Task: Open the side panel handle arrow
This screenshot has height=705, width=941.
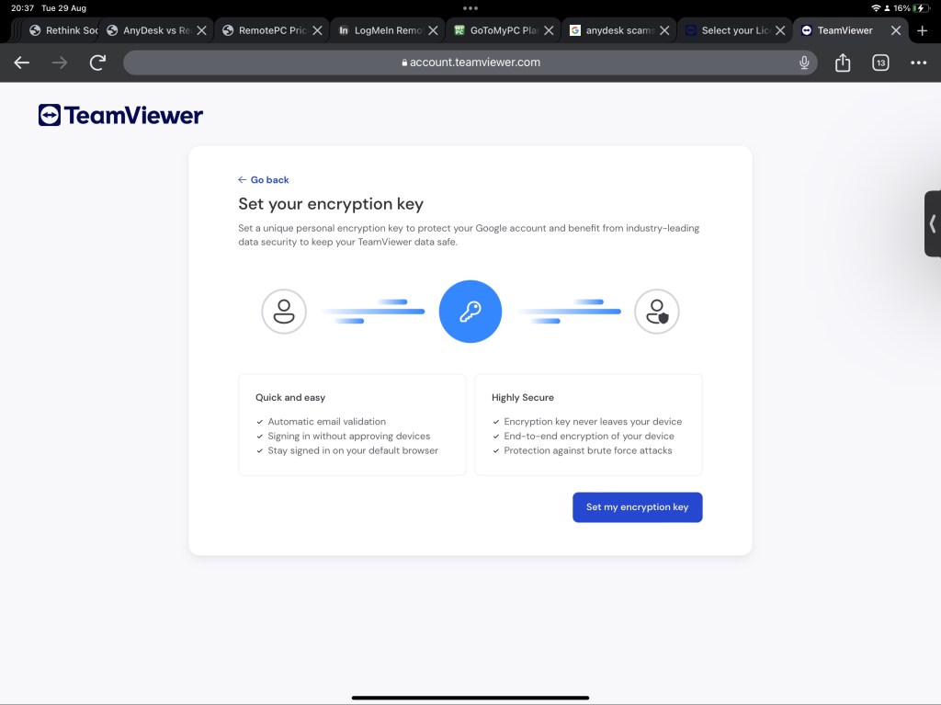Action: (x=933, y=224)
